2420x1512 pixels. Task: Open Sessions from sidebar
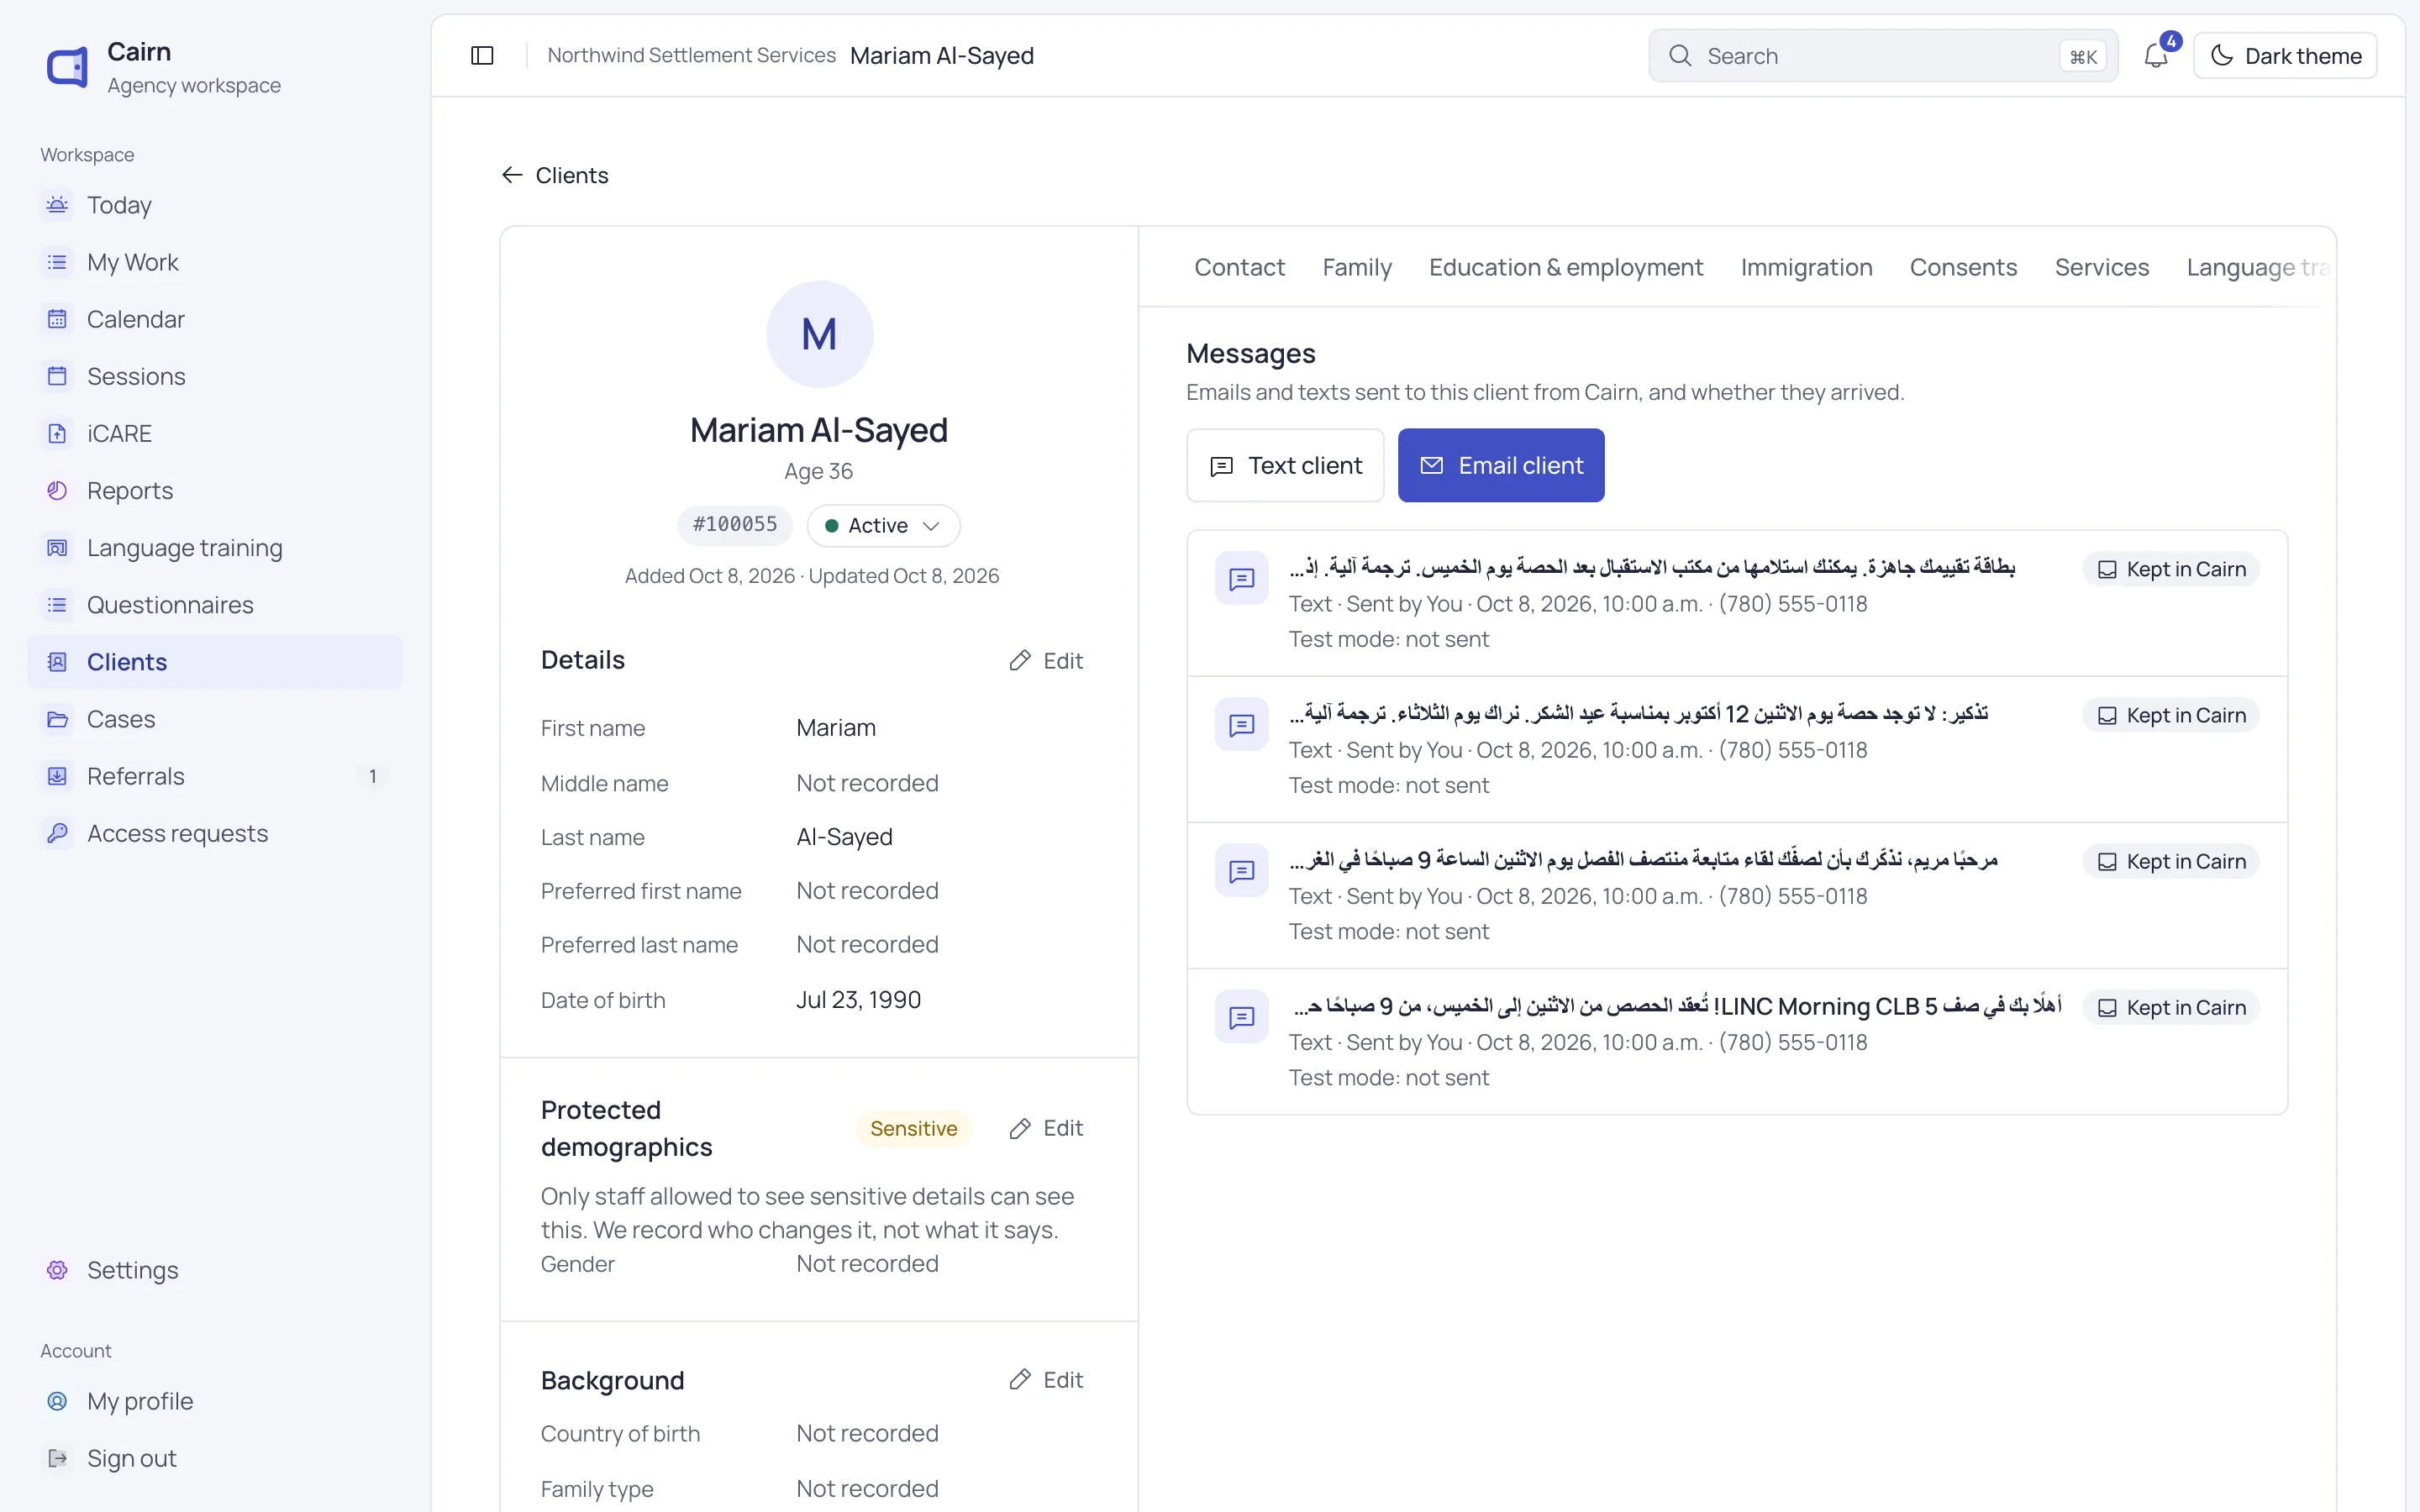click(x=215, y=376)
